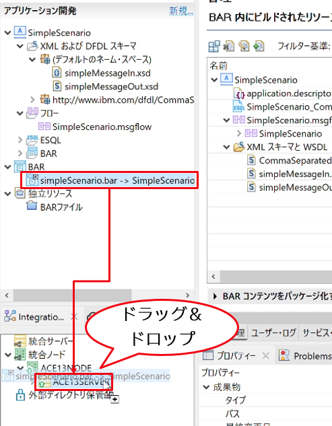Select the simpleMessageOu row in BAR contents
The height and width of the screenshot is (426, 332).
(x=290, y=187)
